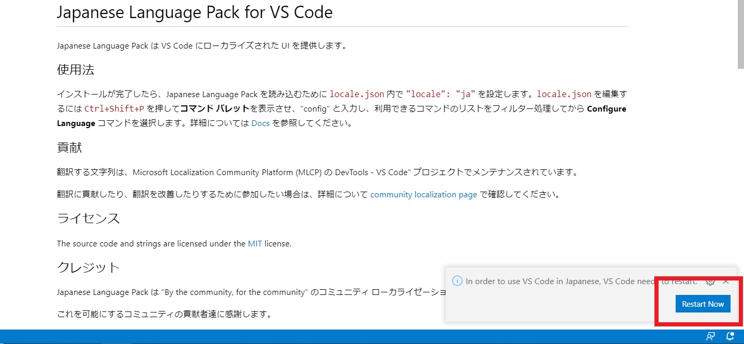Open the MIT license link
Viewport: 744px width, 344px height.
[255, 243]
